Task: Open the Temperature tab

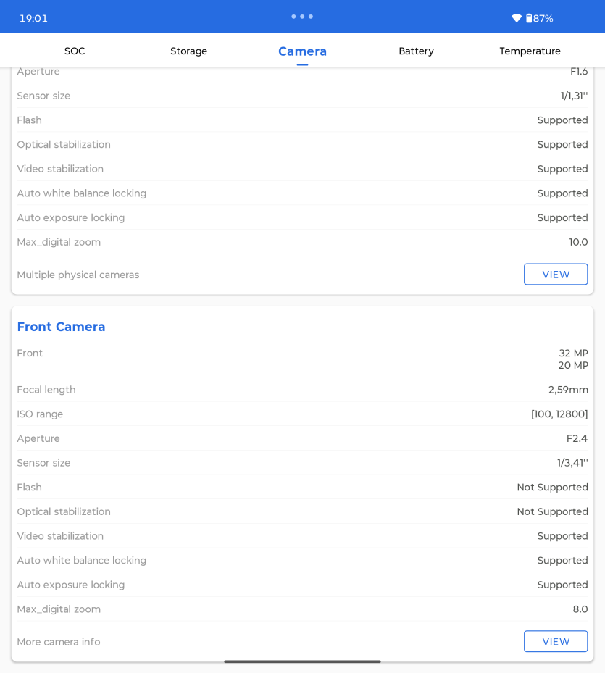Action: pos(530,51)
